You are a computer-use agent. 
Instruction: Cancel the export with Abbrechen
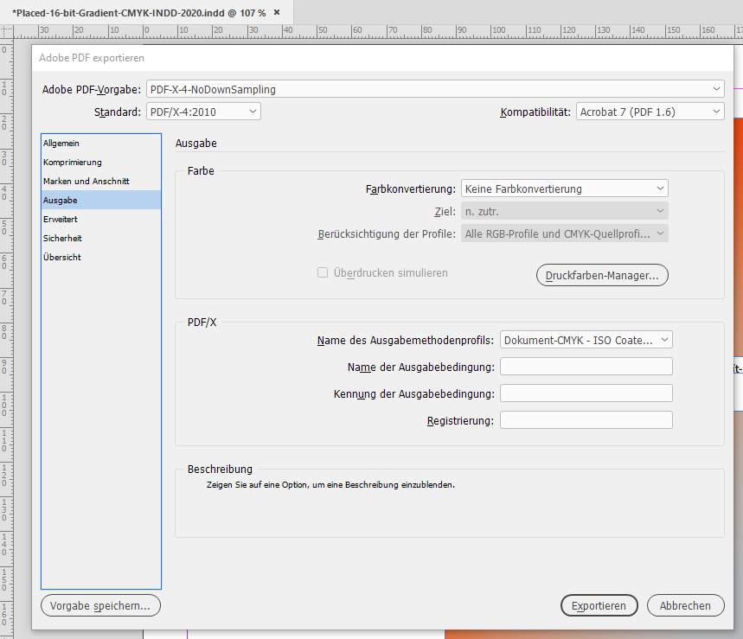point(685,605)
